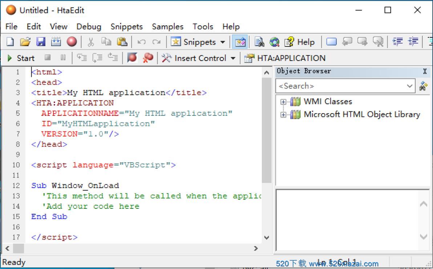Select WMI Classes in Object Browser
This screenshot has height=269, width=433.
(328, 102)
